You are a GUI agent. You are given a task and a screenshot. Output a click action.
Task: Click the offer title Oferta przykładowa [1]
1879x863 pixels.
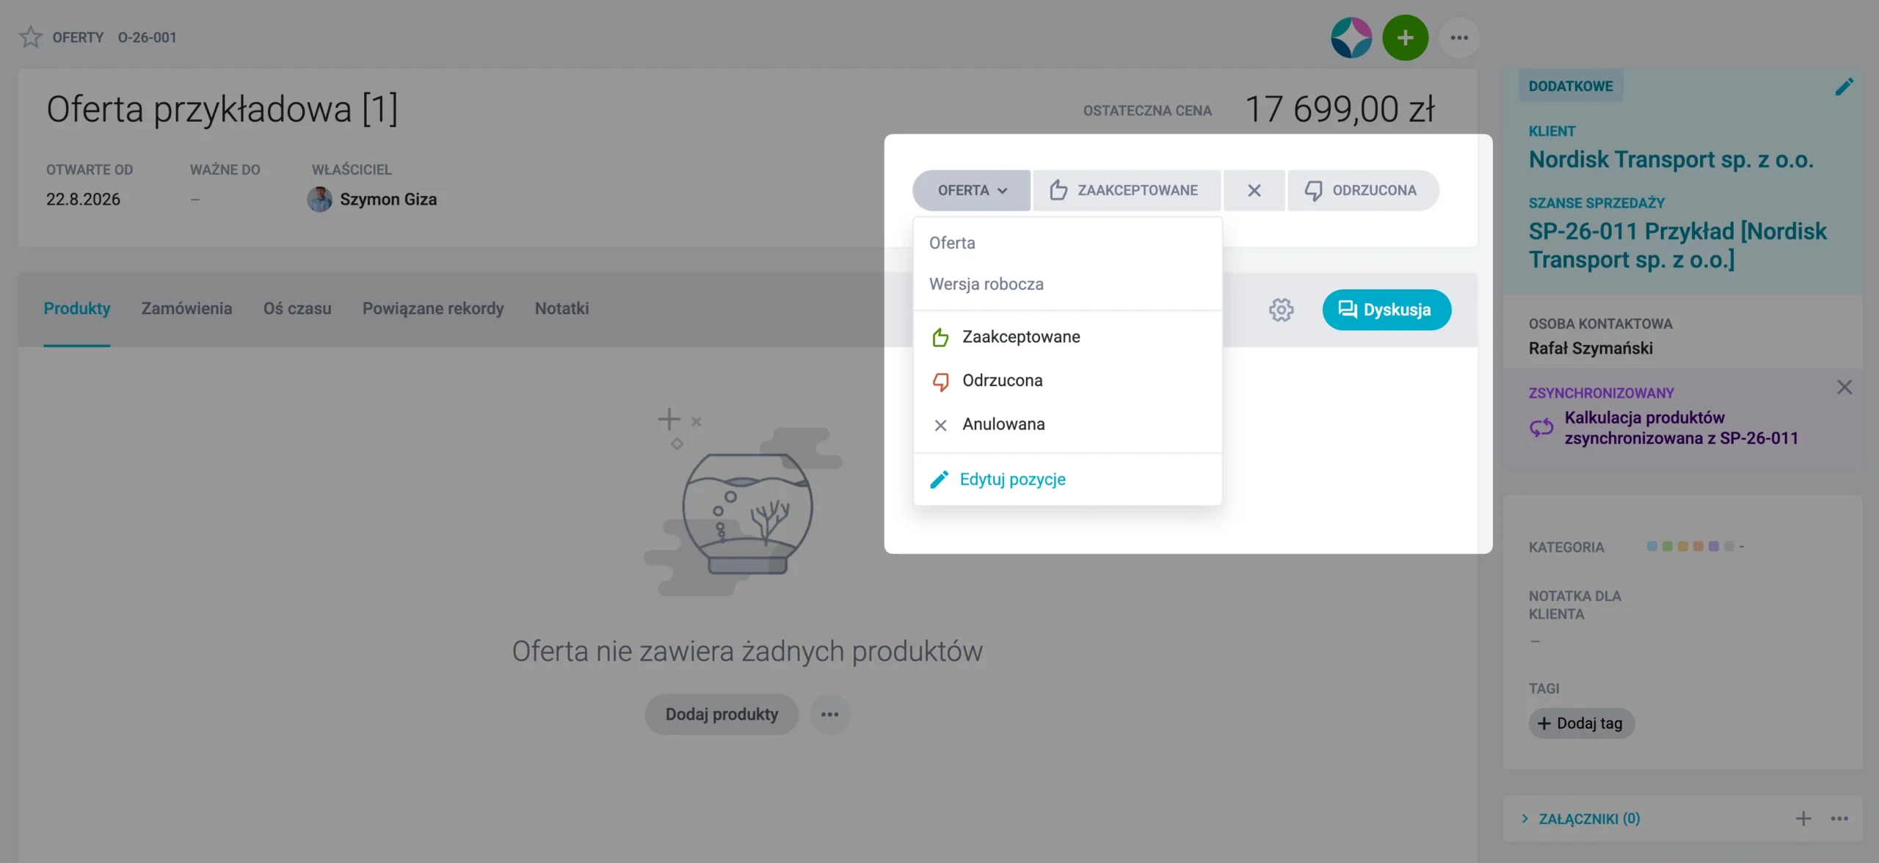(x=222, y=109)
